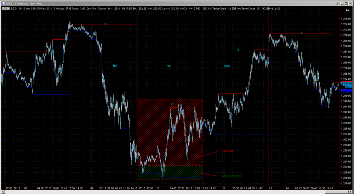Viewport: 354px width, 194px height.
Task: Click the 1 276.00 price axis label
Action: click(347, 19)
